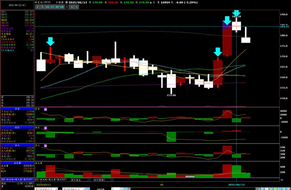Click the high price 184.00 in header

(x=113, y=2)
